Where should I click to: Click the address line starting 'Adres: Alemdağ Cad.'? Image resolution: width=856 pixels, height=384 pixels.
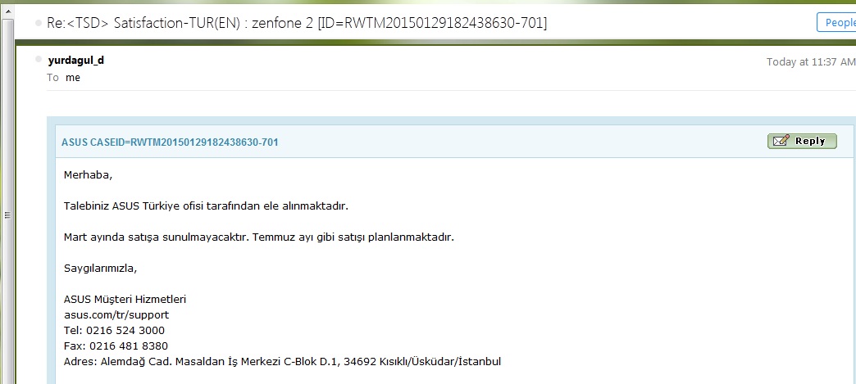(x=282, y=362)
